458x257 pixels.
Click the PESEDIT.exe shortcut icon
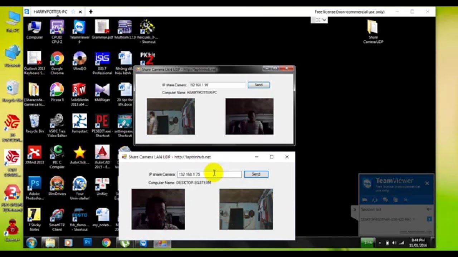pyautogui.click(x=102, y=126)
